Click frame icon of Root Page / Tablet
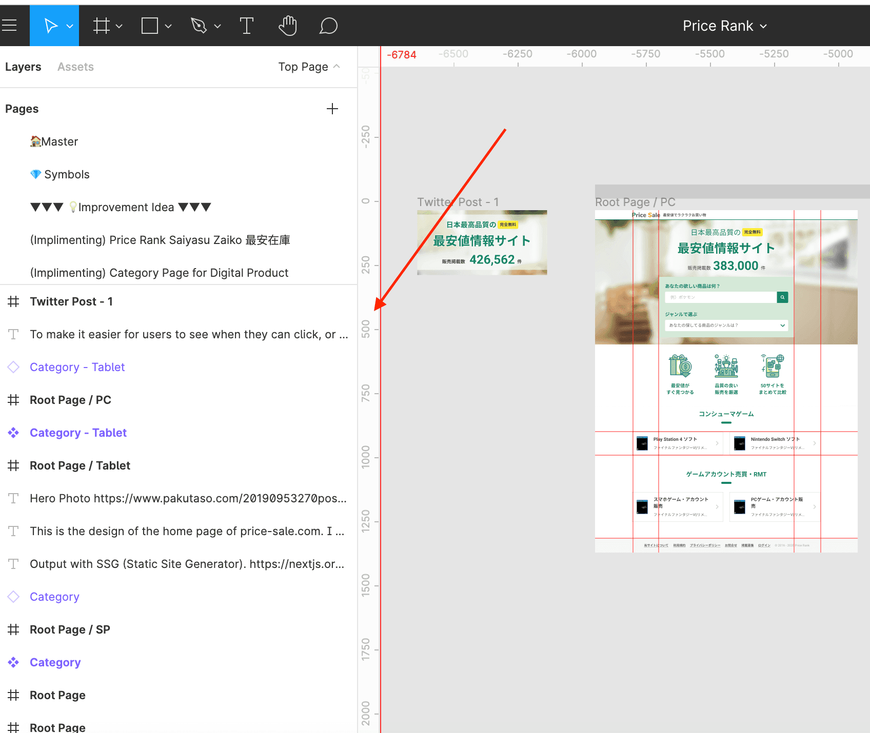Screen dimensions: 870x733 (13, 465)
